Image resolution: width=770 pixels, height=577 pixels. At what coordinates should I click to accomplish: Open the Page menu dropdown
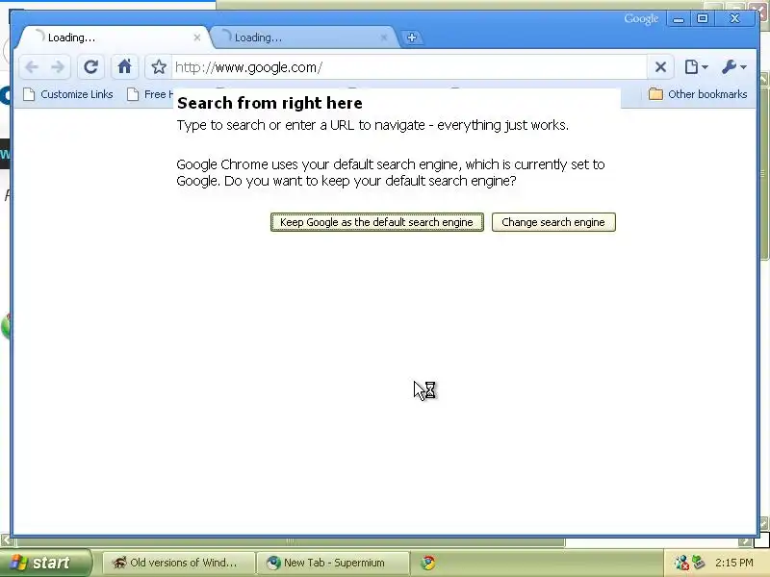click(696, 66)
